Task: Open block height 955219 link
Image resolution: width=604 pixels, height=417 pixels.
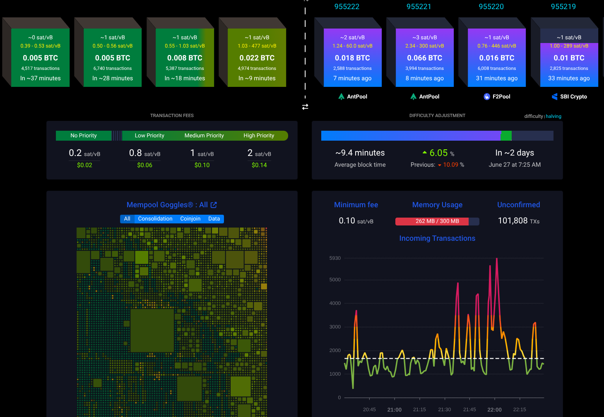Action: 563,7
